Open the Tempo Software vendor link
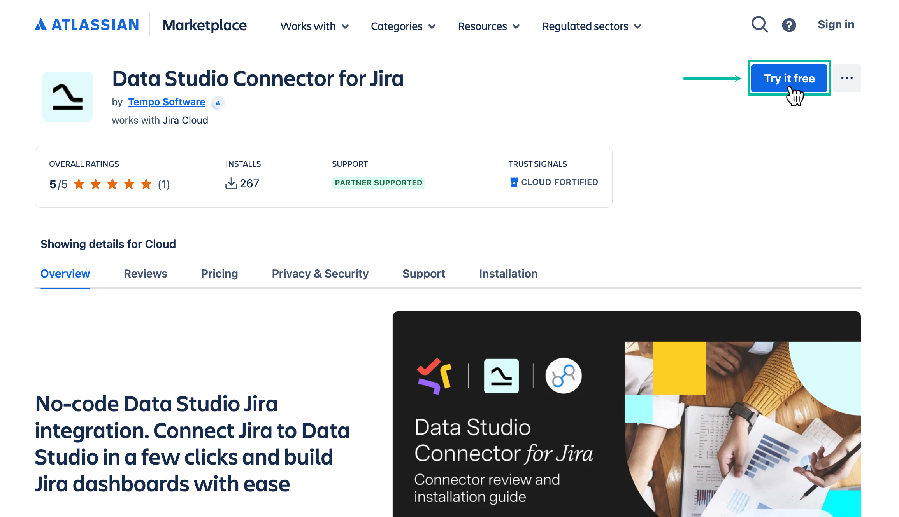This screenshot has width=899, height=517. [167, 102]
